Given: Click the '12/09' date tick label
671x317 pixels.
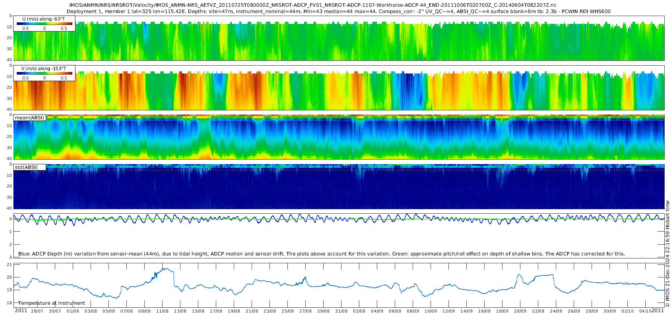Looking at the screenshot, I should click(x=448, y=311).
